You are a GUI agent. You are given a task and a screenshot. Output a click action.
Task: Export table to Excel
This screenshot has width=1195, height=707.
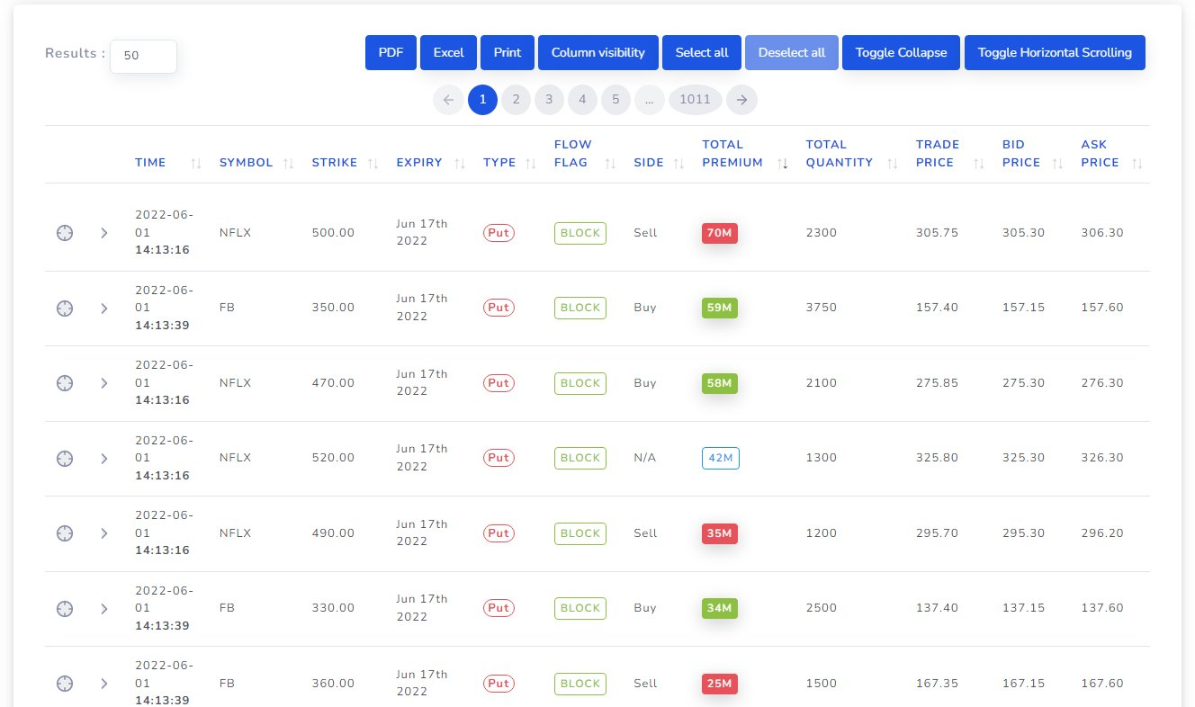point(449,52)
